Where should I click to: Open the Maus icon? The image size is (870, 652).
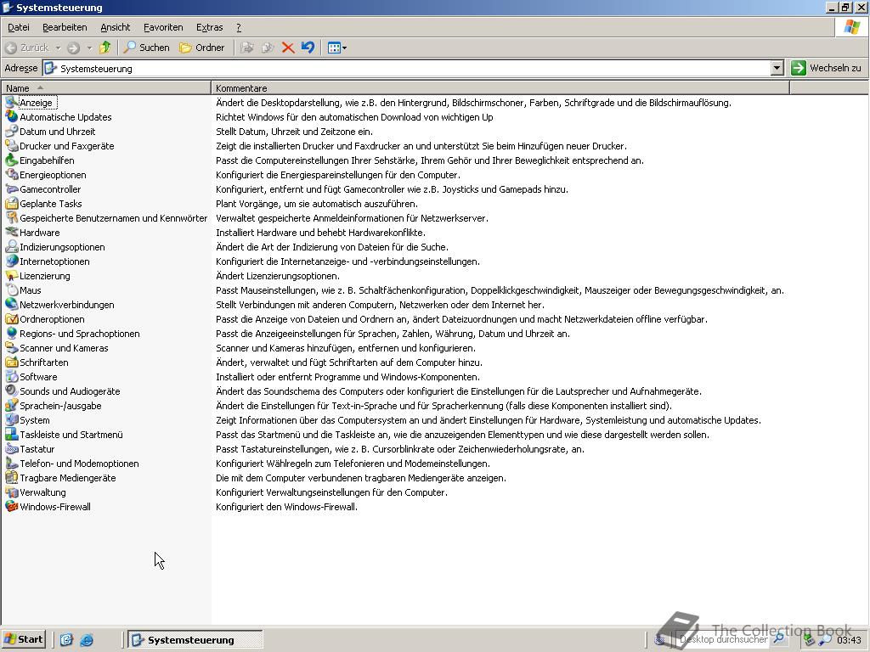click(x=12, y=290)
